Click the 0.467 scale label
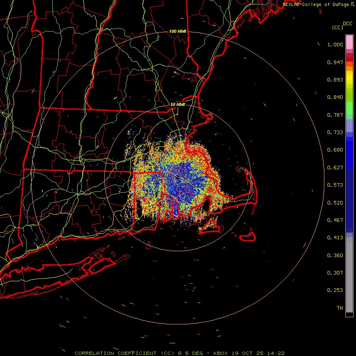 pos(335,220)
